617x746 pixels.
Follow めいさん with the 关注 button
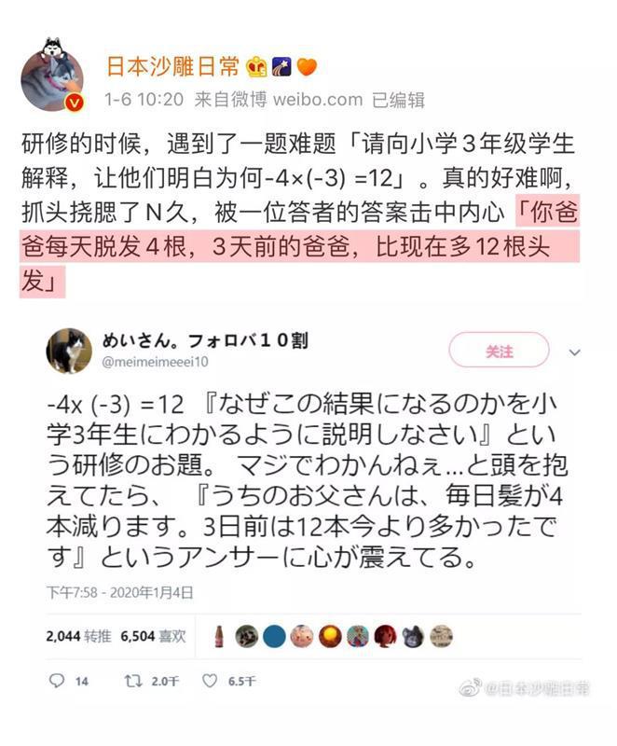pos(500,351)
